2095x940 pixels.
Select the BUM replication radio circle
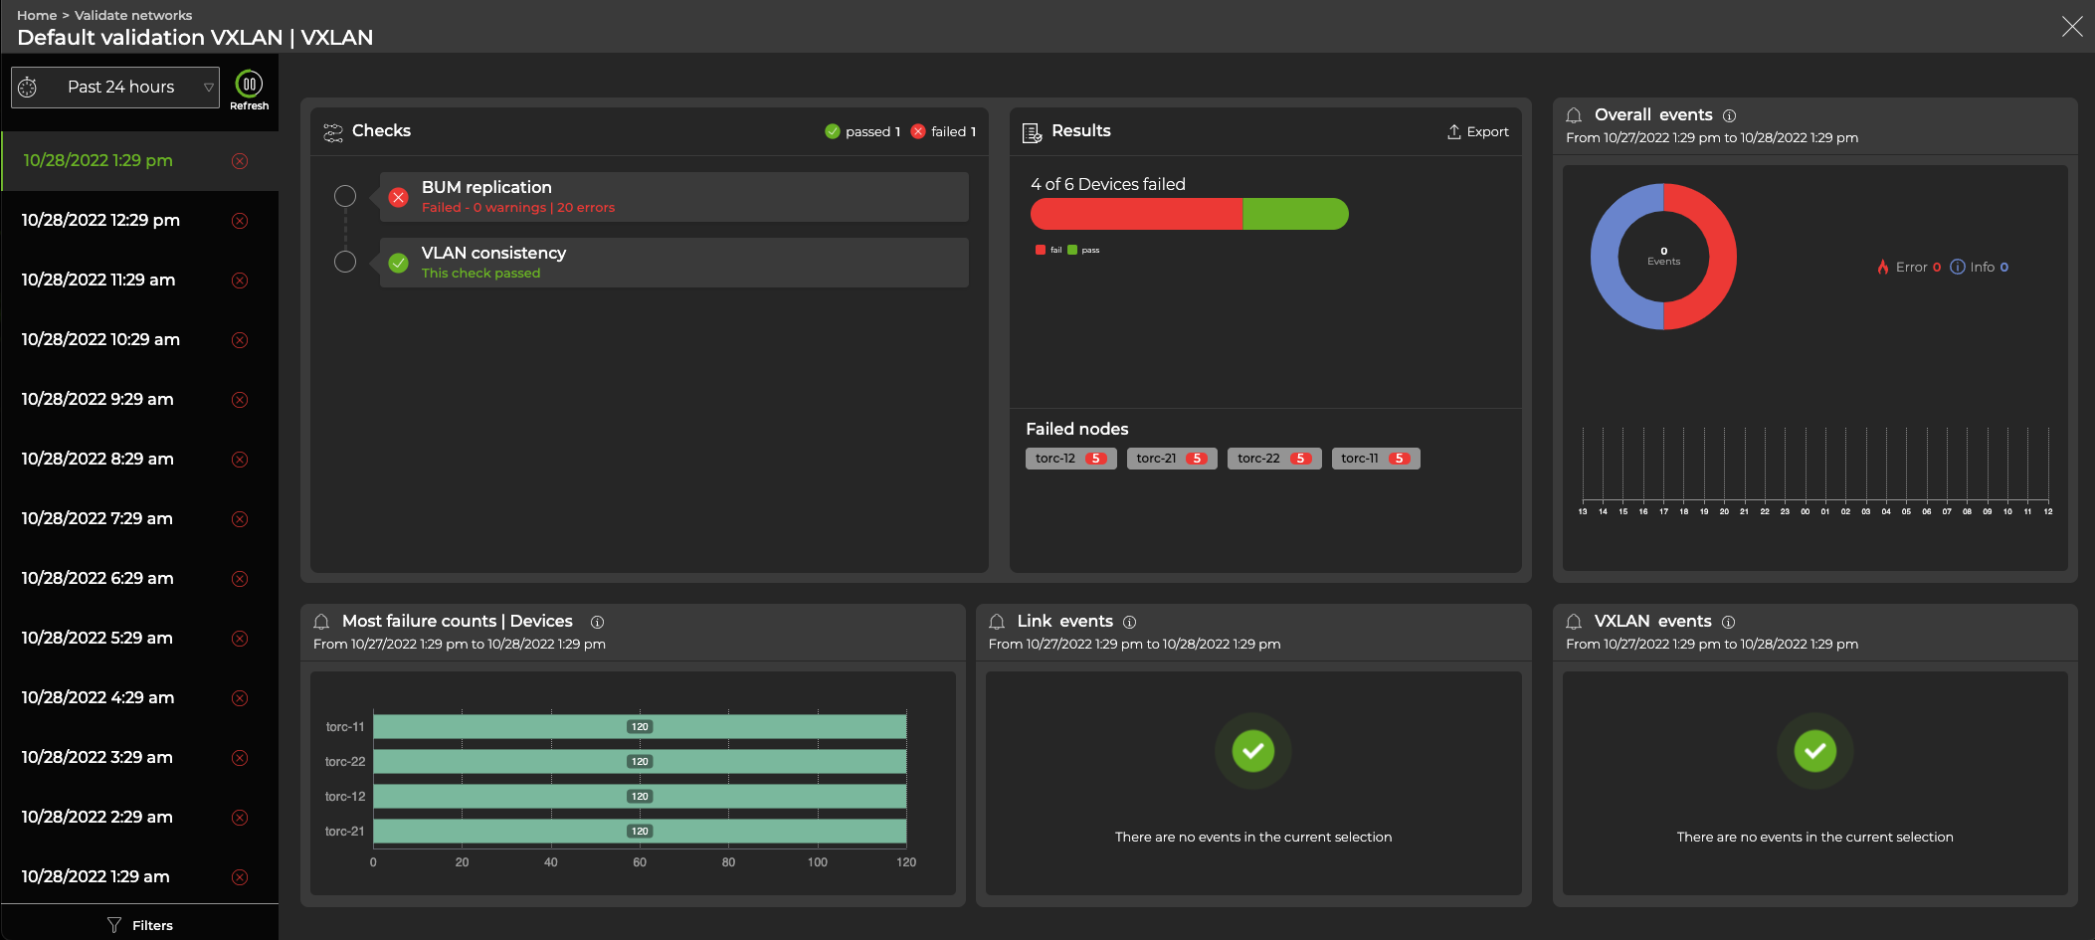pos(345,196)
